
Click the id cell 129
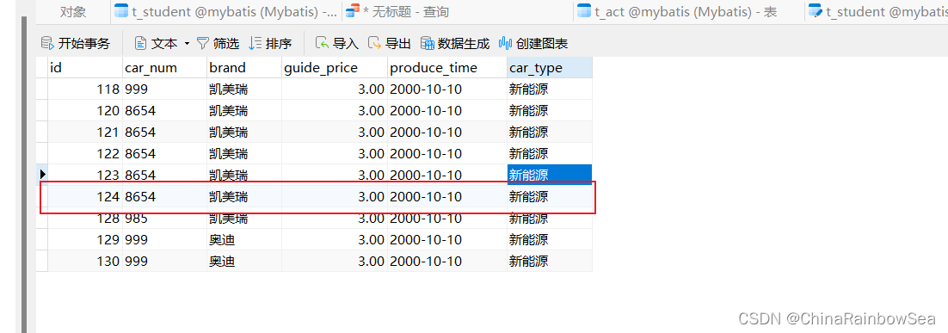coord(84,240)
